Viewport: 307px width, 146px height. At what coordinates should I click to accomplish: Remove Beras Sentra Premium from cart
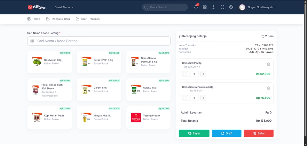(268, 88)
